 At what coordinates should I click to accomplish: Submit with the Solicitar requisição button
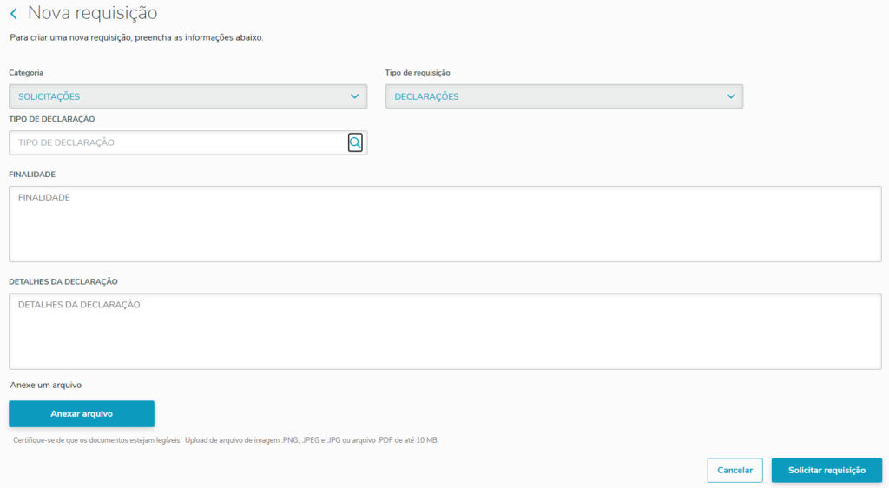click(x=826, y=470)
